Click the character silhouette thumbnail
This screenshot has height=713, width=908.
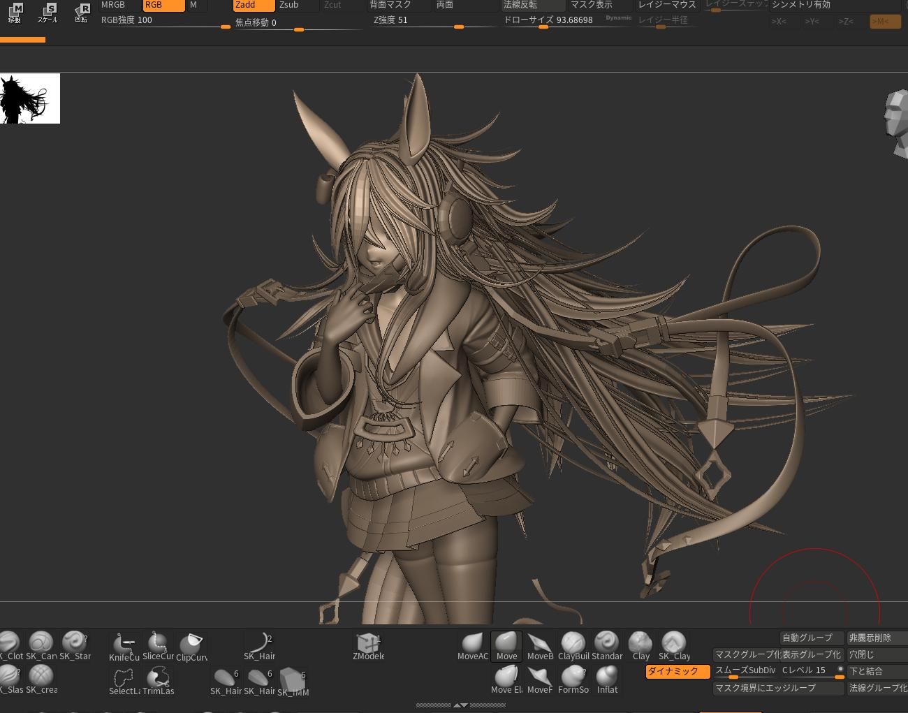click(x=30, y=98)
